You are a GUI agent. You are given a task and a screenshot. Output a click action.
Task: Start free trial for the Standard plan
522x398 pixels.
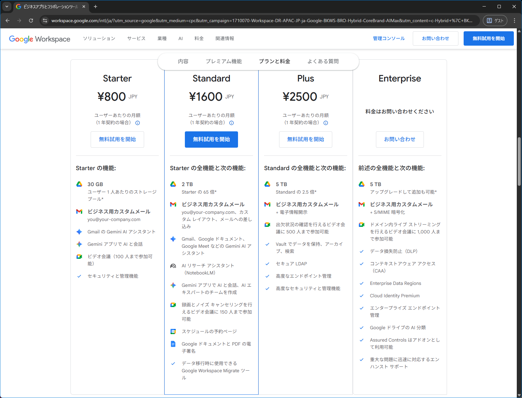[211, 140]
